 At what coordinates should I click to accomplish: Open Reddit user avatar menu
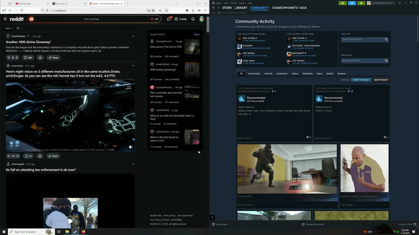(x=202, y=19)
